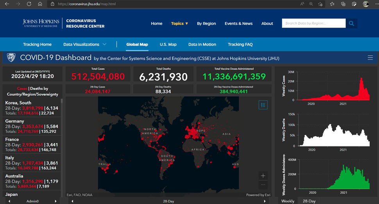Viewport: 379px width, 204px height.
Task: Zoom in on the map with plus button
Action: point(263,176)
